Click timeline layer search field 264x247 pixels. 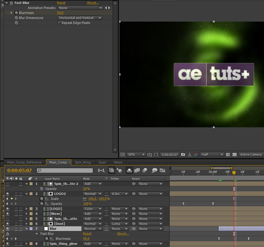pos(65,170)
